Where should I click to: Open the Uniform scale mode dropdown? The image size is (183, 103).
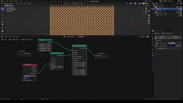point(57,61)
